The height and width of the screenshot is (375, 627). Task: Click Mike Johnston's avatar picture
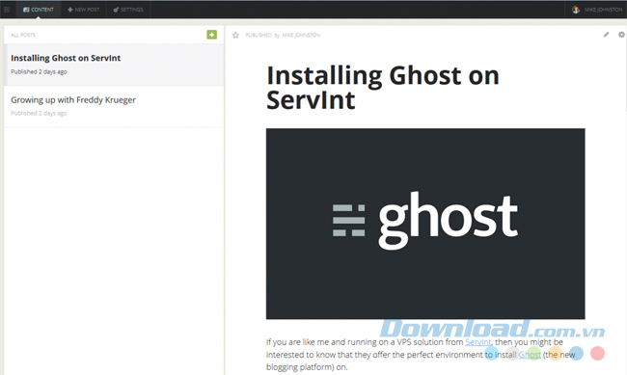coord(576,10)
